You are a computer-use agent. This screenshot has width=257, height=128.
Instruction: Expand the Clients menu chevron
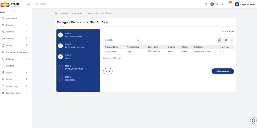(x=26, y=25)
